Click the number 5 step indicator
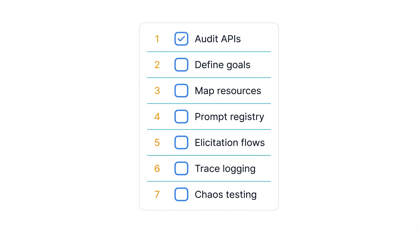This screenshot has height=233, width=418. click(157, 143)
